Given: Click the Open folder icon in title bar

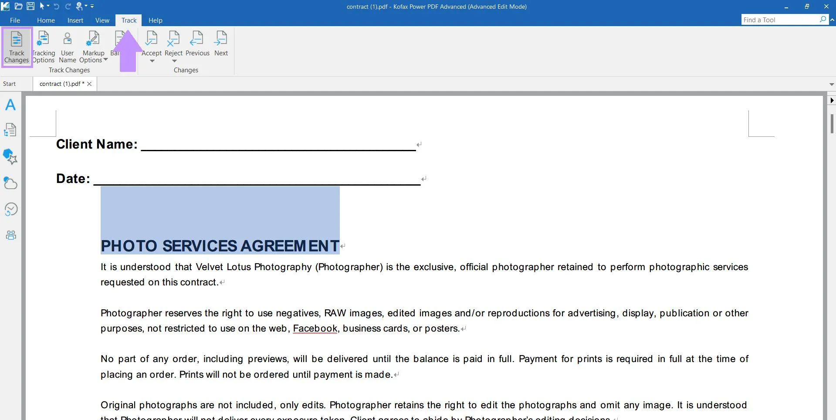Looking at the screenshot, I should tap(18, 6).
